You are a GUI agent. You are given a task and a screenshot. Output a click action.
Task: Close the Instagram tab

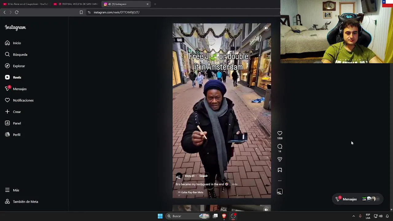point(147,4)
